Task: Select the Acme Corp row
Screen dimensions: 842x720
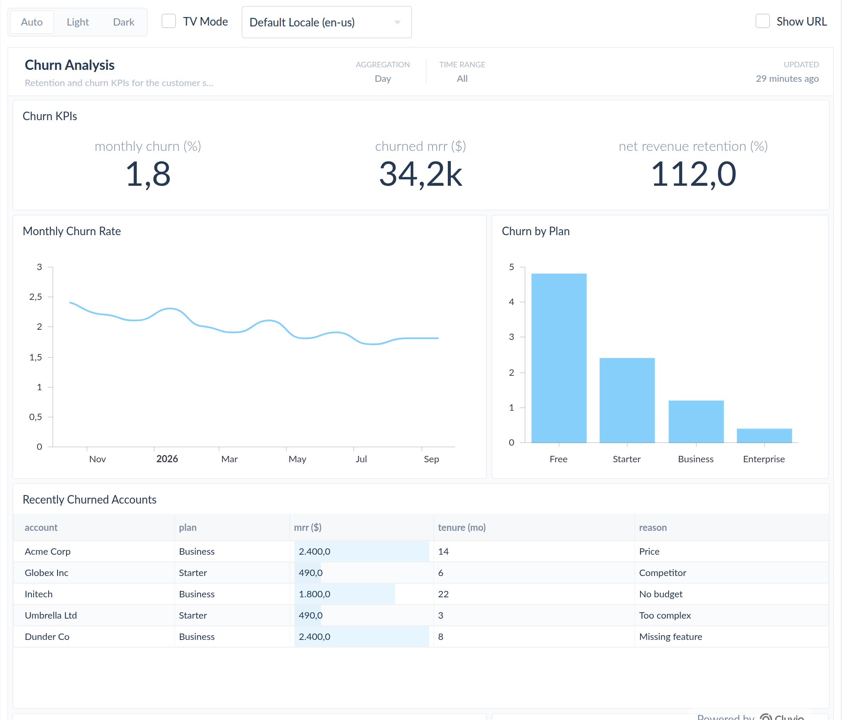Action: tap(421, 551)
